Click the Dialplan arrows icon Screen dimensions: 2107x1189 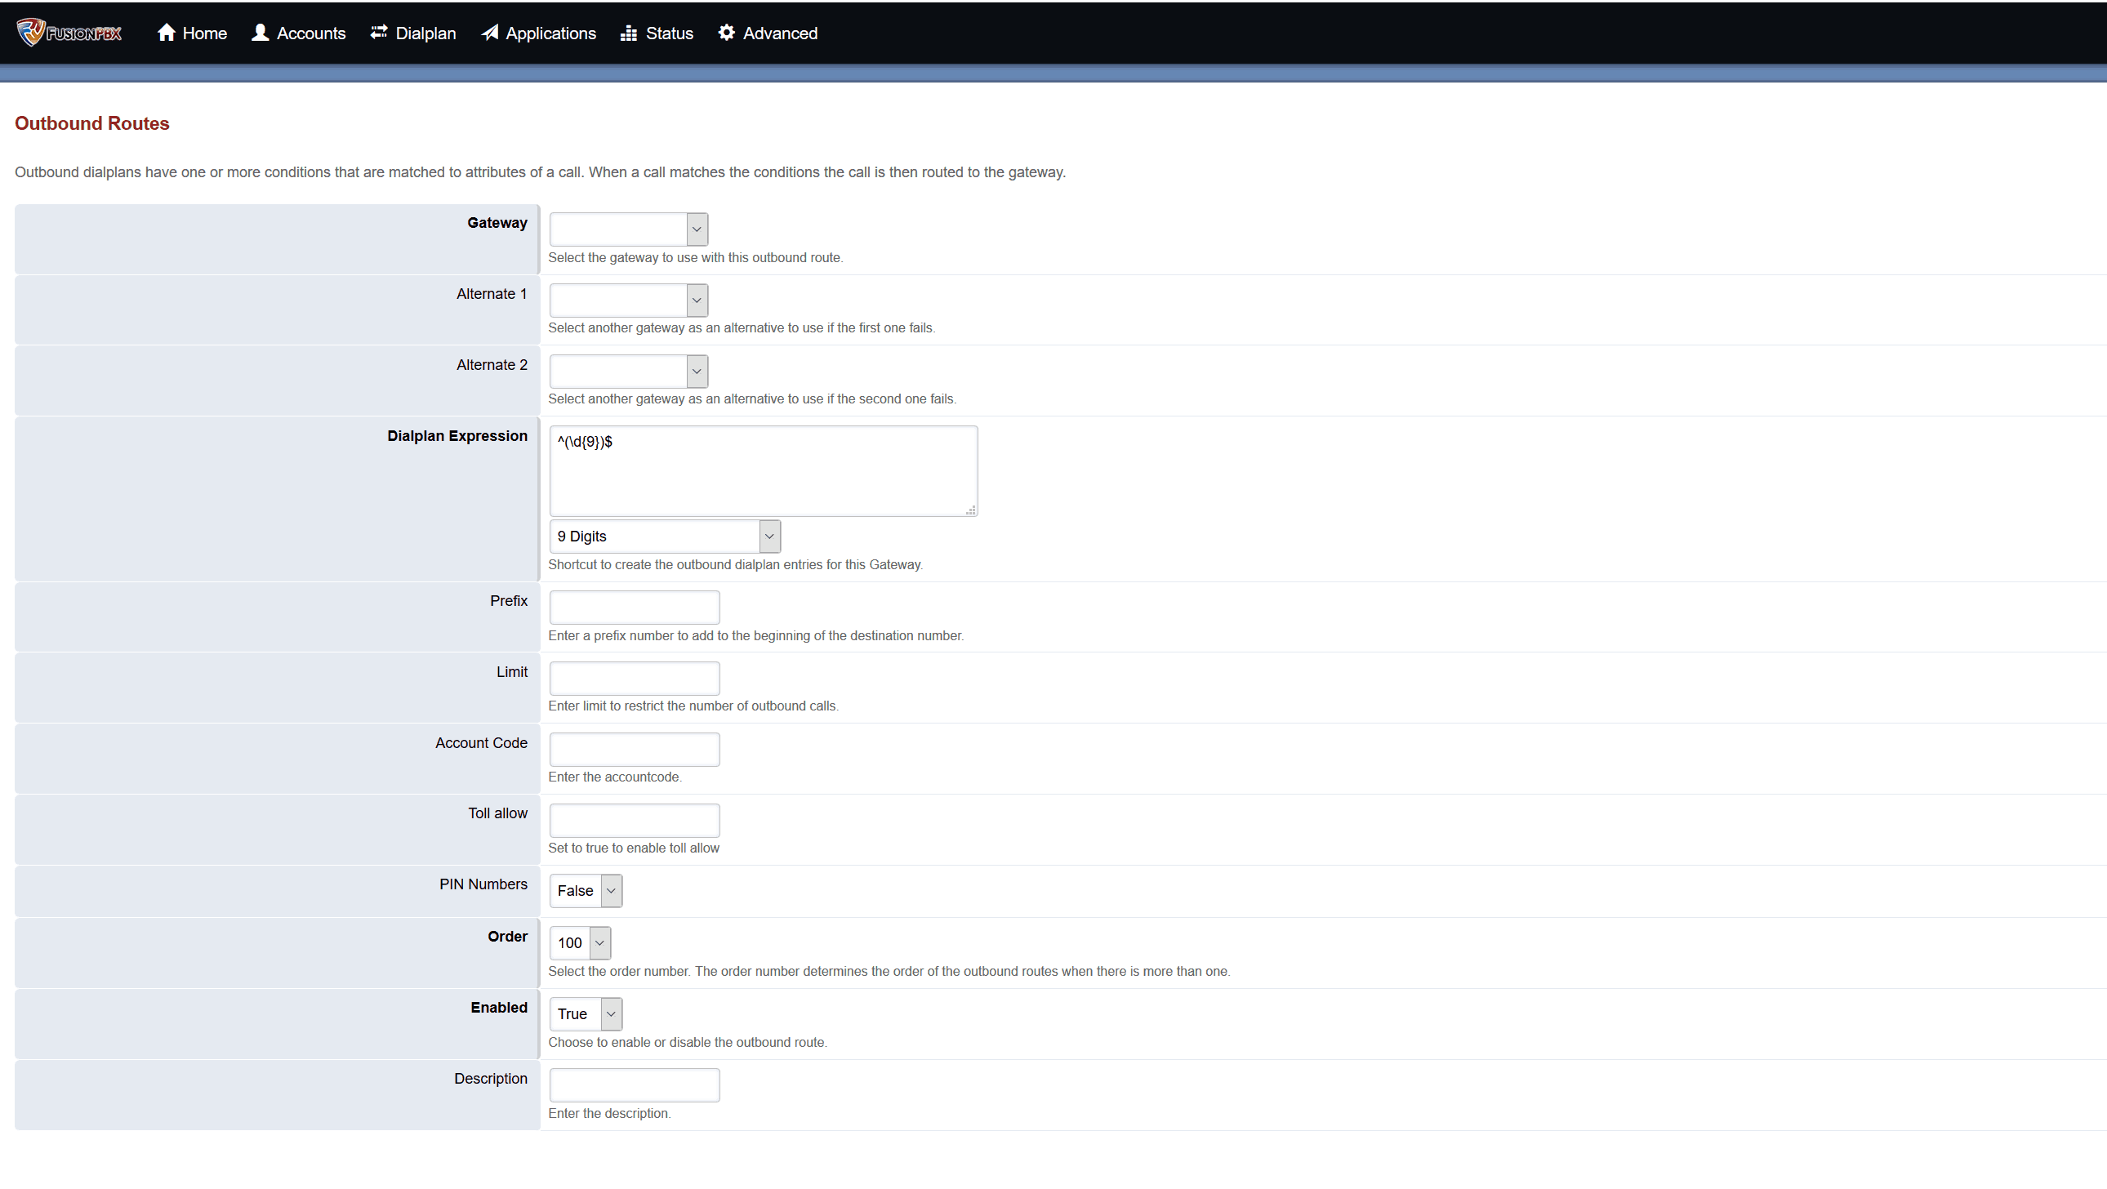(379, 33)
